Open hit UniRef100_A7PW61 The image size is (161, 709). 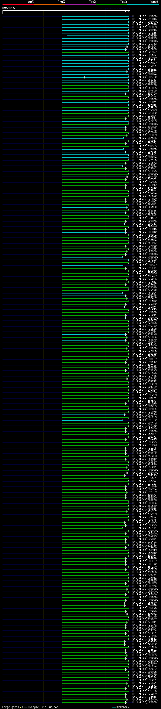click(144, 165)
